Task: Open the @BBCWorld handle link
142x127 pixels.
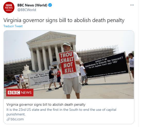Action: click(27, 10)
